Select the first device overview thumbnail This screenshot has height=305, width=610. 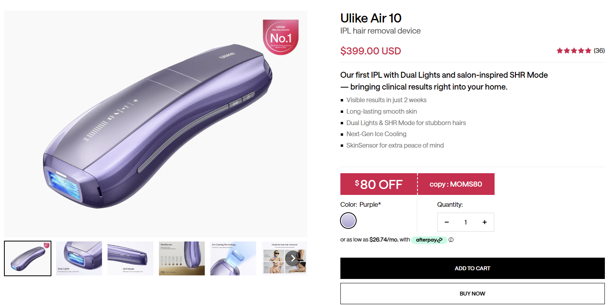coord(28,258)
